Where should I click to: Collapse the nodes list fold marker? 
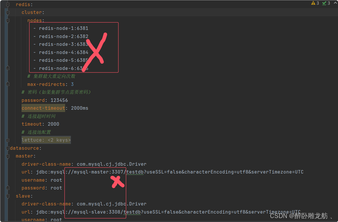click(8, 21)
